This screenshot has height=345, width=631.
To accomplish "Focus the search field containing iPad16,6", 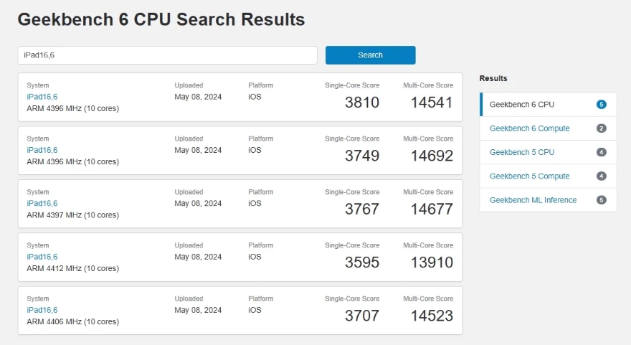I will coord(167,55).
